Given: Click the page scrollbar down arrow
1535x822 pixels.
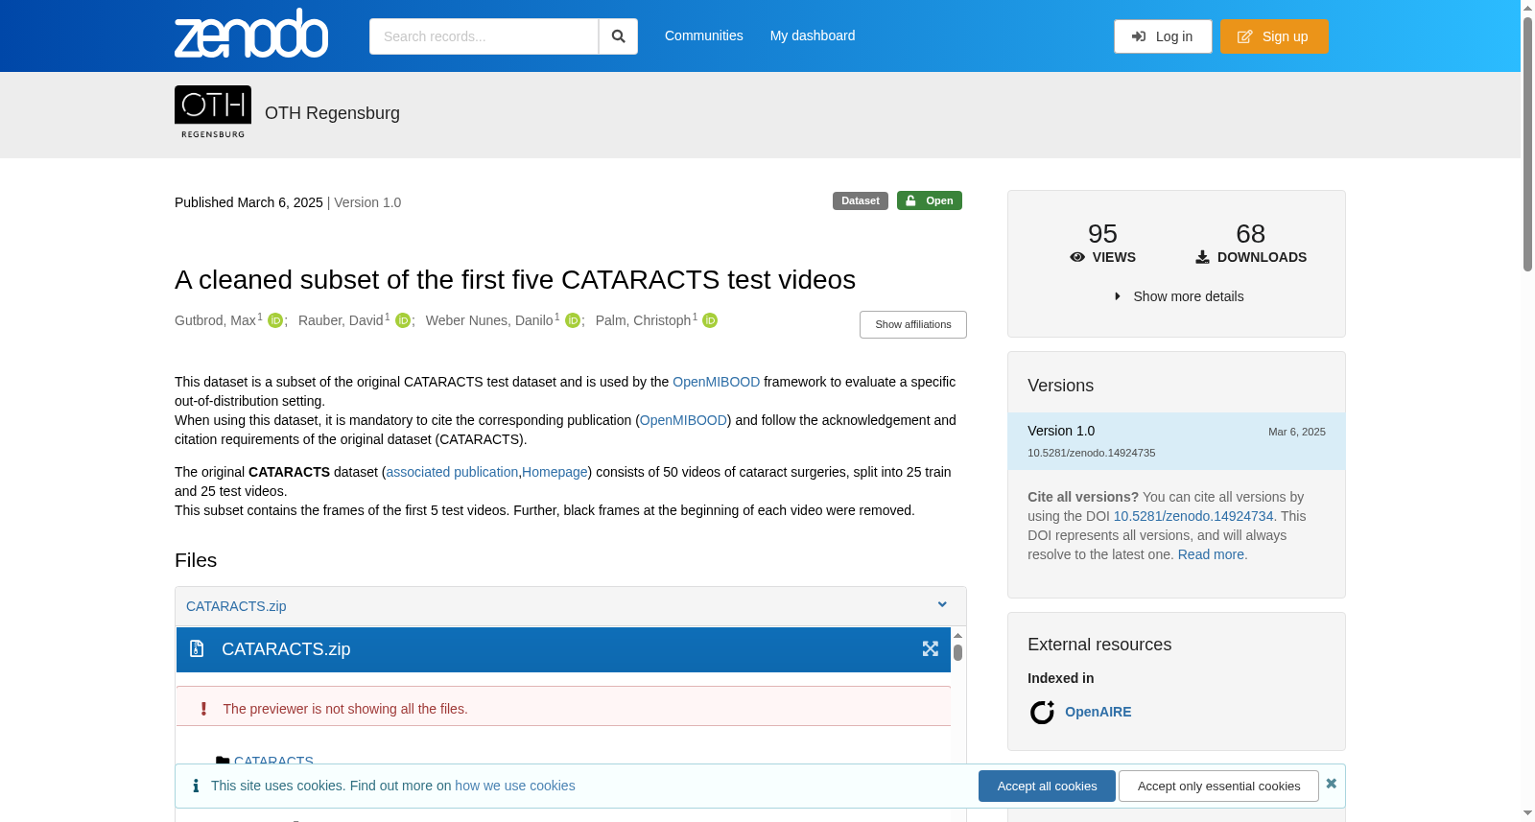Looking at the screenshot, I should [x=1527, y=813].
